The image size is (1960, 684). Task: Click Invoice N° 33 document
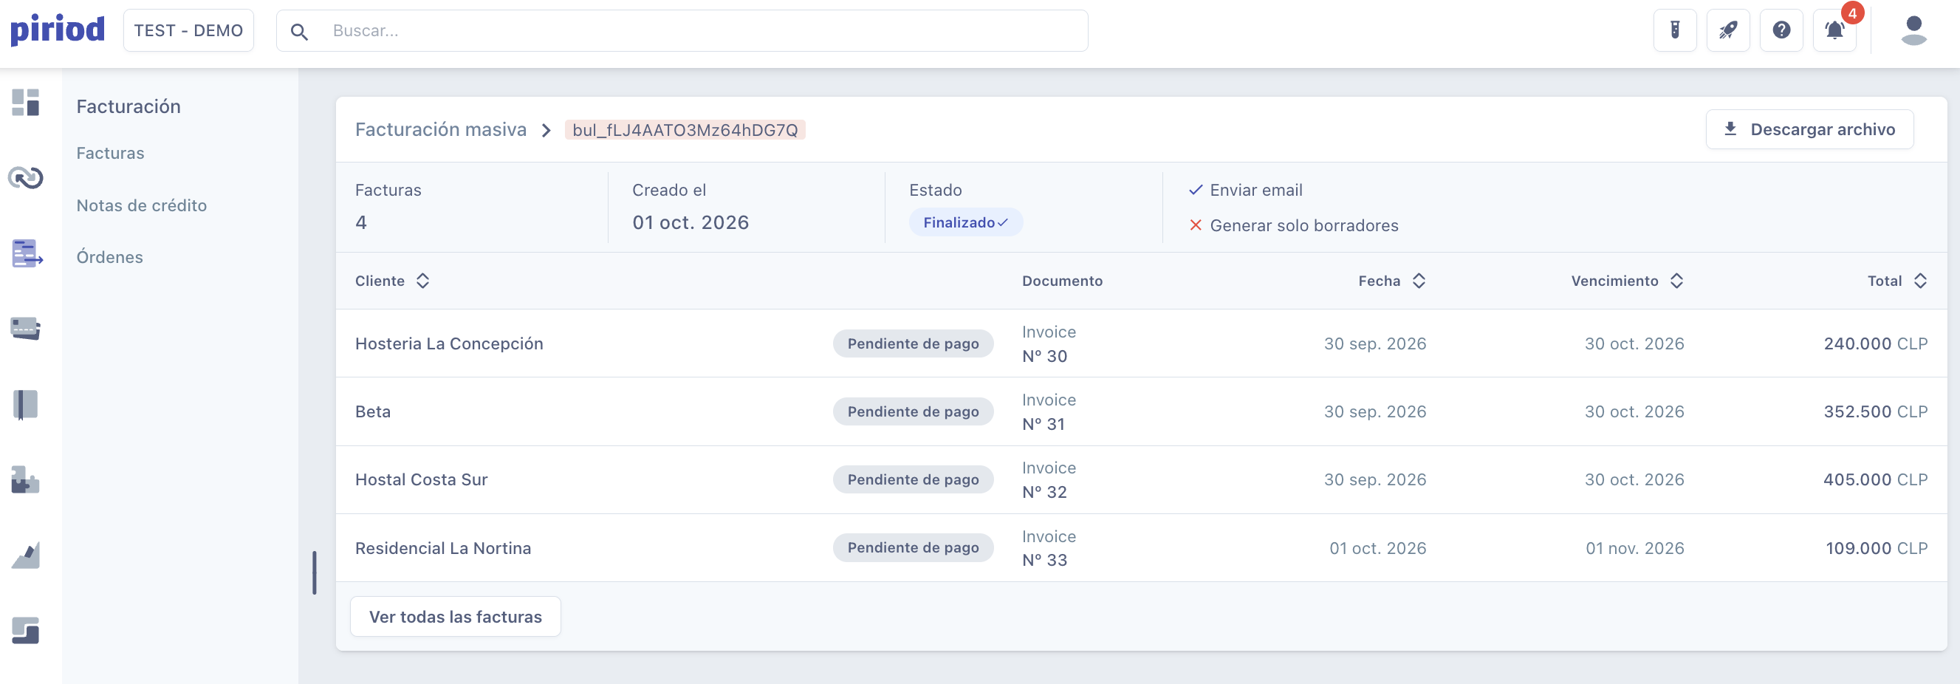(x=1049, y=548)
